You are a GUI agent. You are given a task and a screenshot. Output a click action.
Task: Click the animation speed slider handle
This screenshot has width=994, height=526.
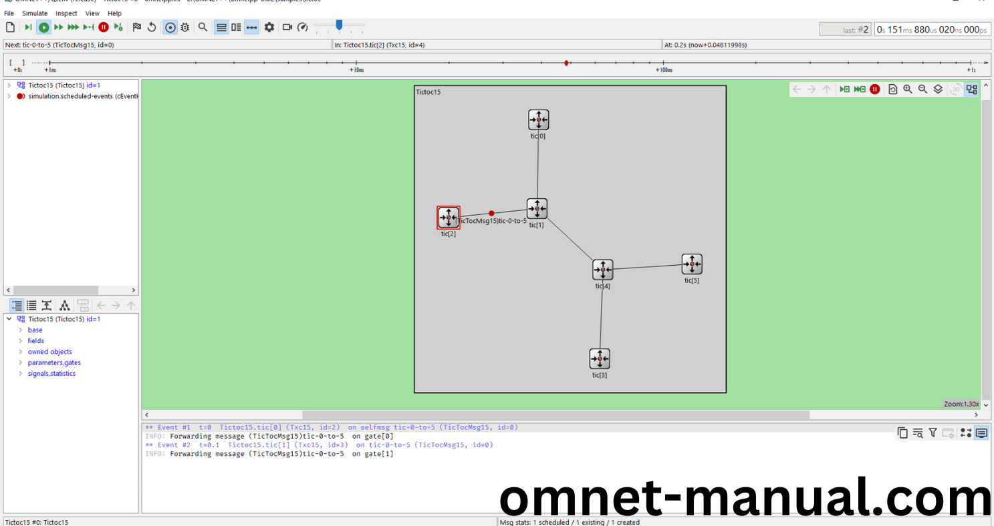point(339,25)
